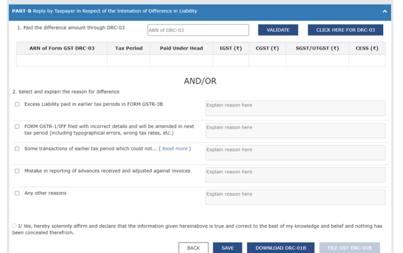Screen dimensions: 403x253
Task: Tick the solemn declaration checkbox
Action: [x=15, y=226]
